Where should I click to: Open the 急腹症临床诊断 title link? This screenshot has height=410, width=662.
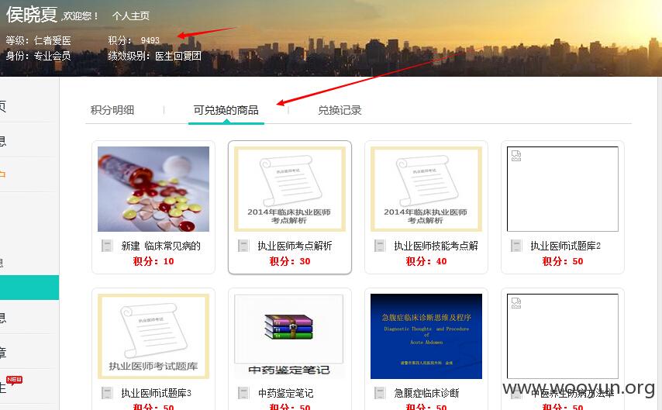426,393
